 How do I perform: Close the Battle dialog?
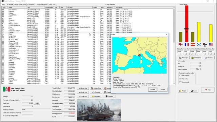(x=166, y=35)
